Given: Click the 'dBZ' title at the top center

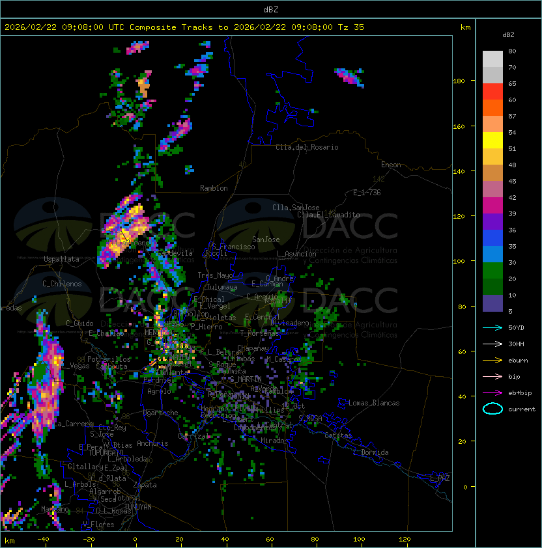Looking at the screenshot, I should pos(271,10).
